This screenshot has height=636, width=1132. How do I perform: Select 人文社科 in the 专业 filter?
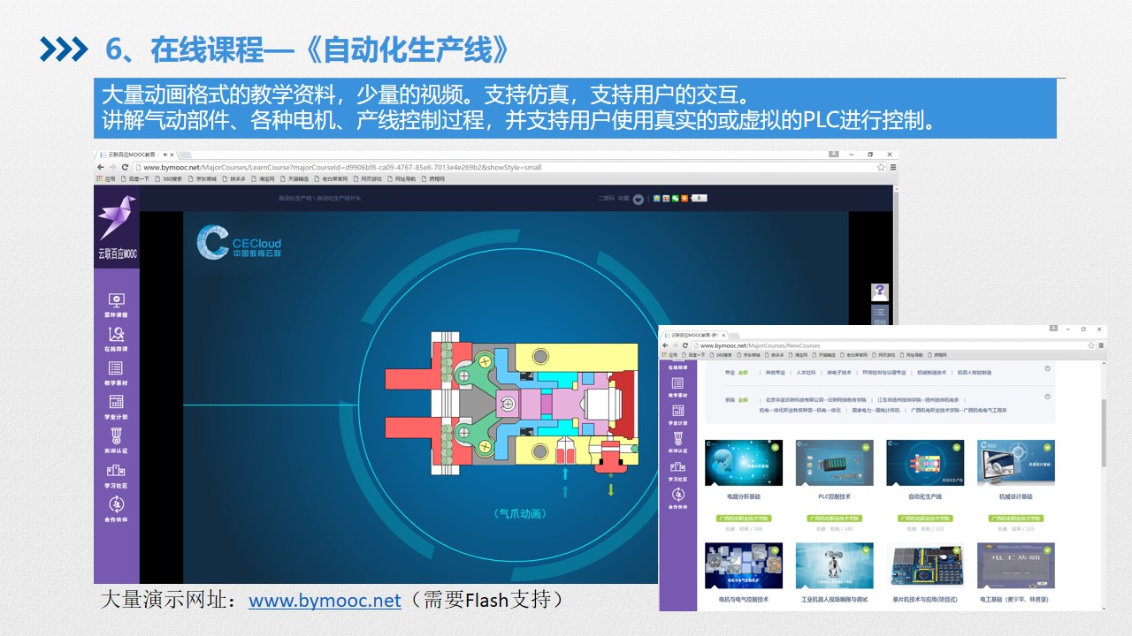tap(807, 373)
